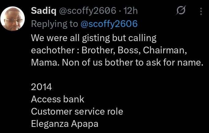Click the "Customer service role" line
This screenshot has width=209, height=133.
tap(77, 111)
